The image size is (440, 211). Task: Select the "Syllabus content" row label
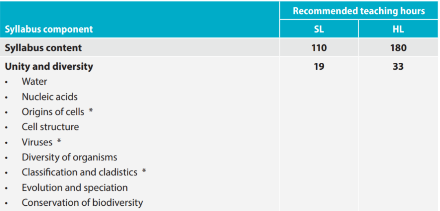pyautogui.click(x=43, y=48)
